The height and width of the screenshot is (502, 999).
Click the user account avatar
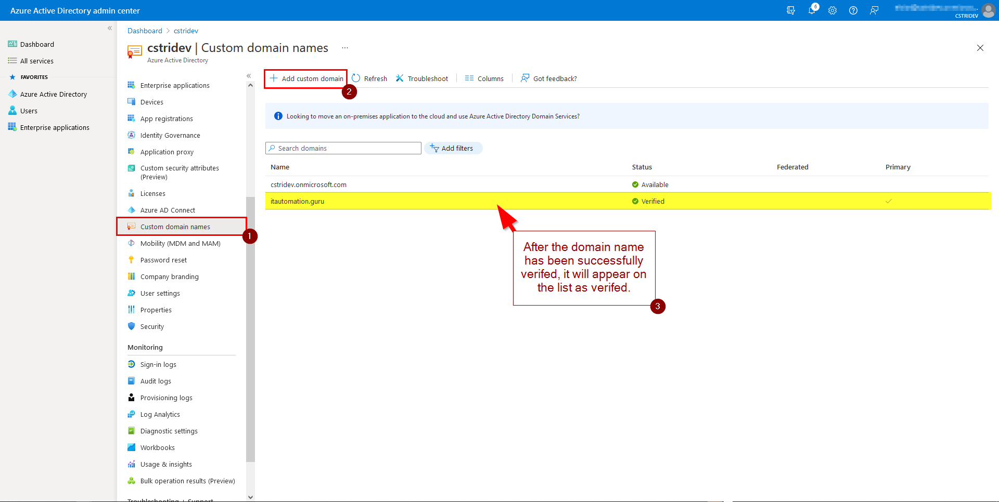988,10
